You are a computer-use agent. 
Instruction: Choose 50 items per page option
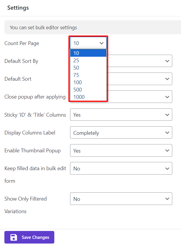[x=88, y=68]
